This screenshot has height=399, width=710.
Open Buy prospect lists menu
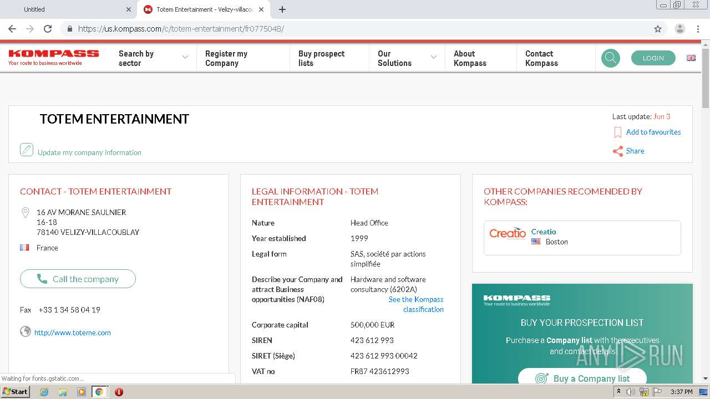point(321,58)
